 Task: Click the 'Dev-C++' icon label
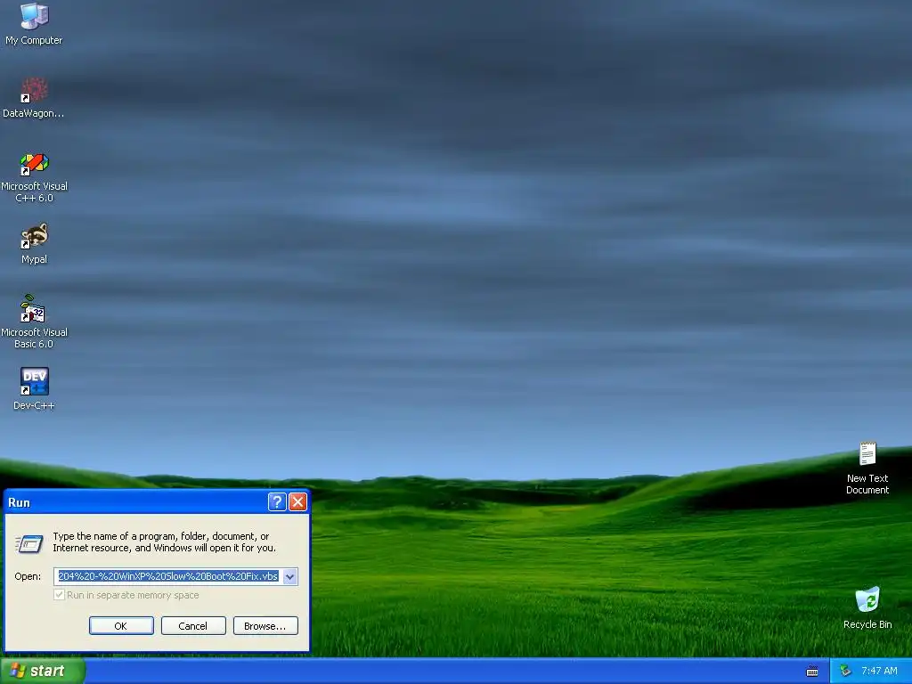tap(34, 405)
